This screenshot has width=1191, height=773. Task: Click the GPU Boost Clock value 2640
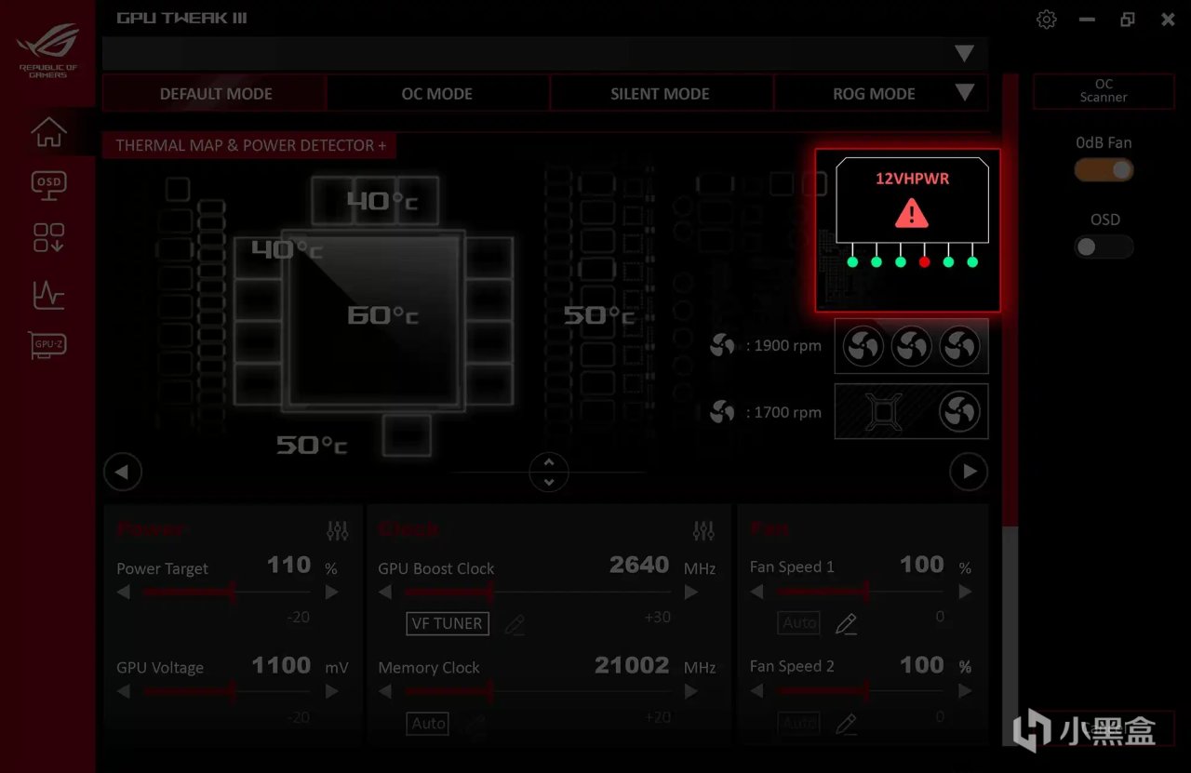click(639, 566)
